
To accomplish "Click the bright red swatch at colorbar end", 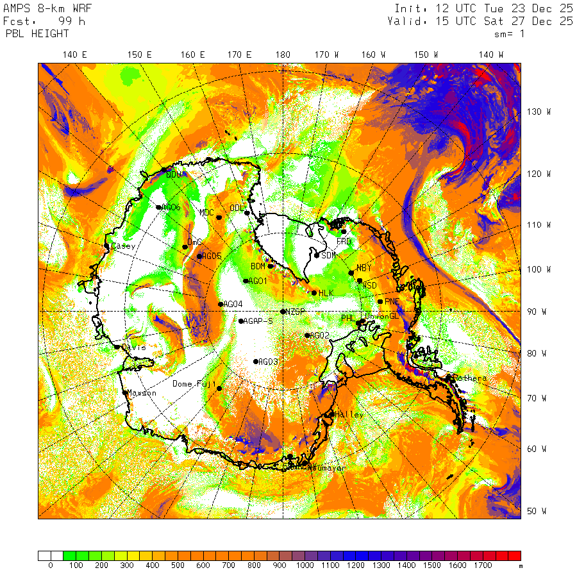I will 514,556.
